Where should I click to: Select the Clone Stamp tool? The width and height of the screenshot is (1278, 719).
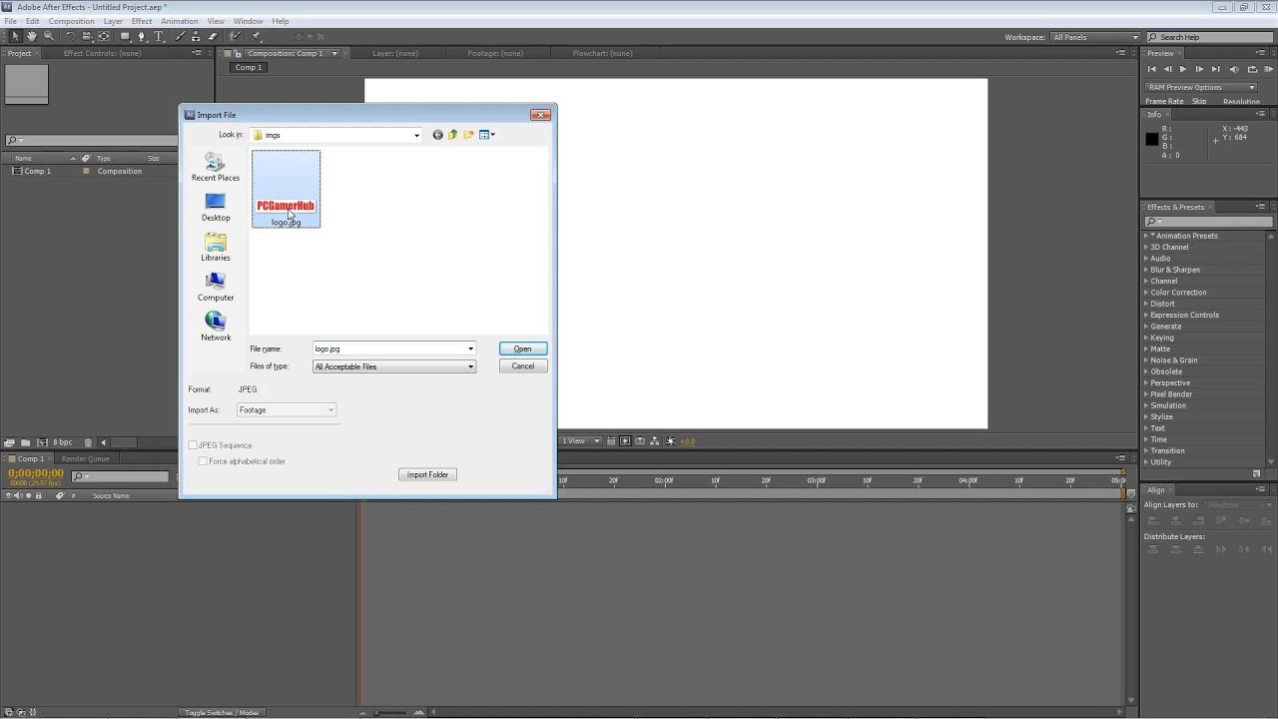point(196,36)
